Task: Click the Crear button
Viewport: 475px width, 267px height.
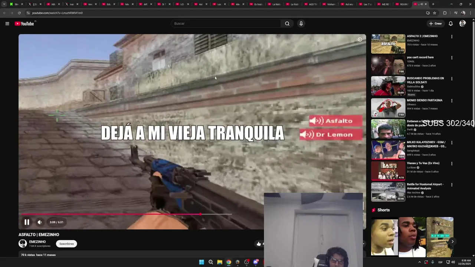Action: (436, 23)
